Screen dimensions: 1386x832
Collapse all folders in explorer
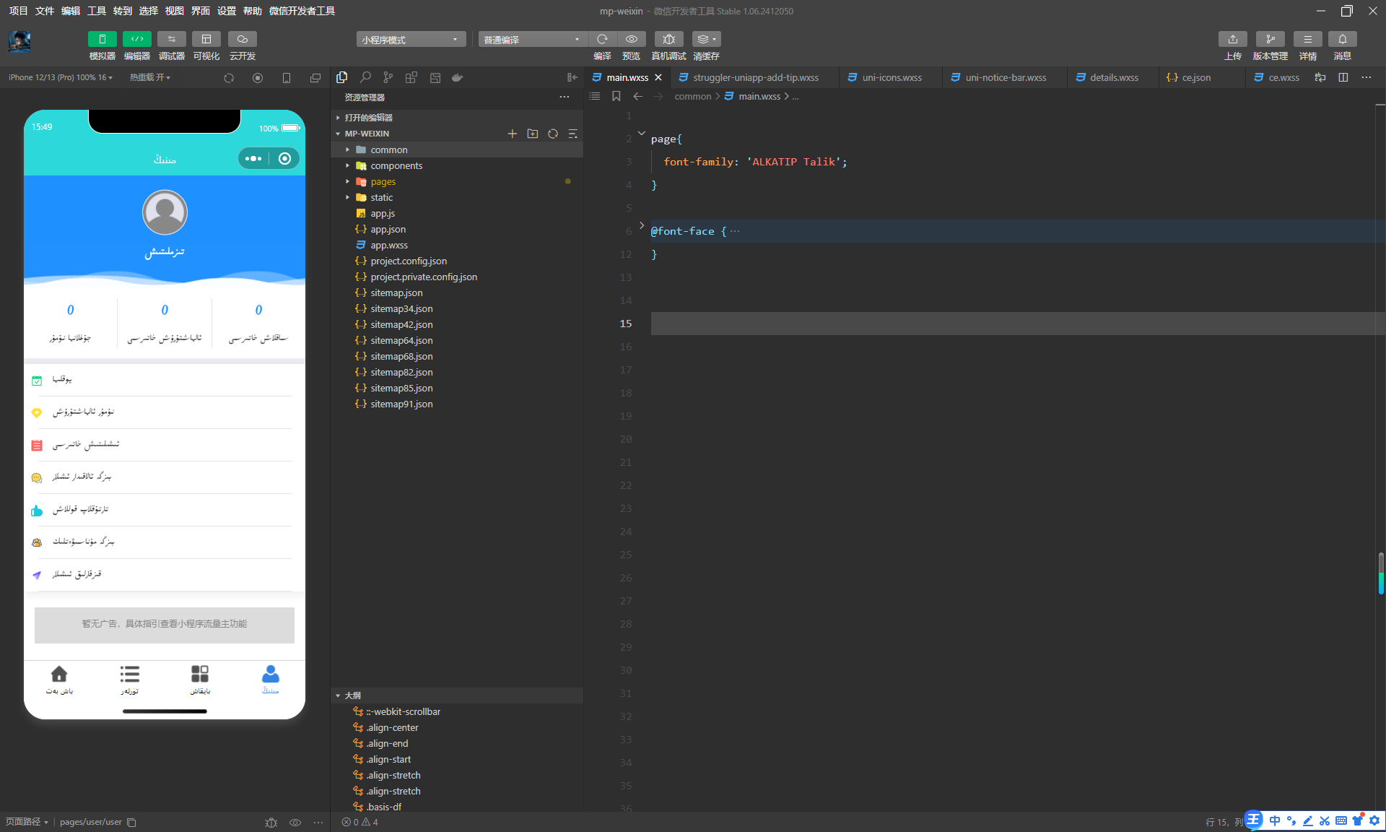tap(573, 134)
